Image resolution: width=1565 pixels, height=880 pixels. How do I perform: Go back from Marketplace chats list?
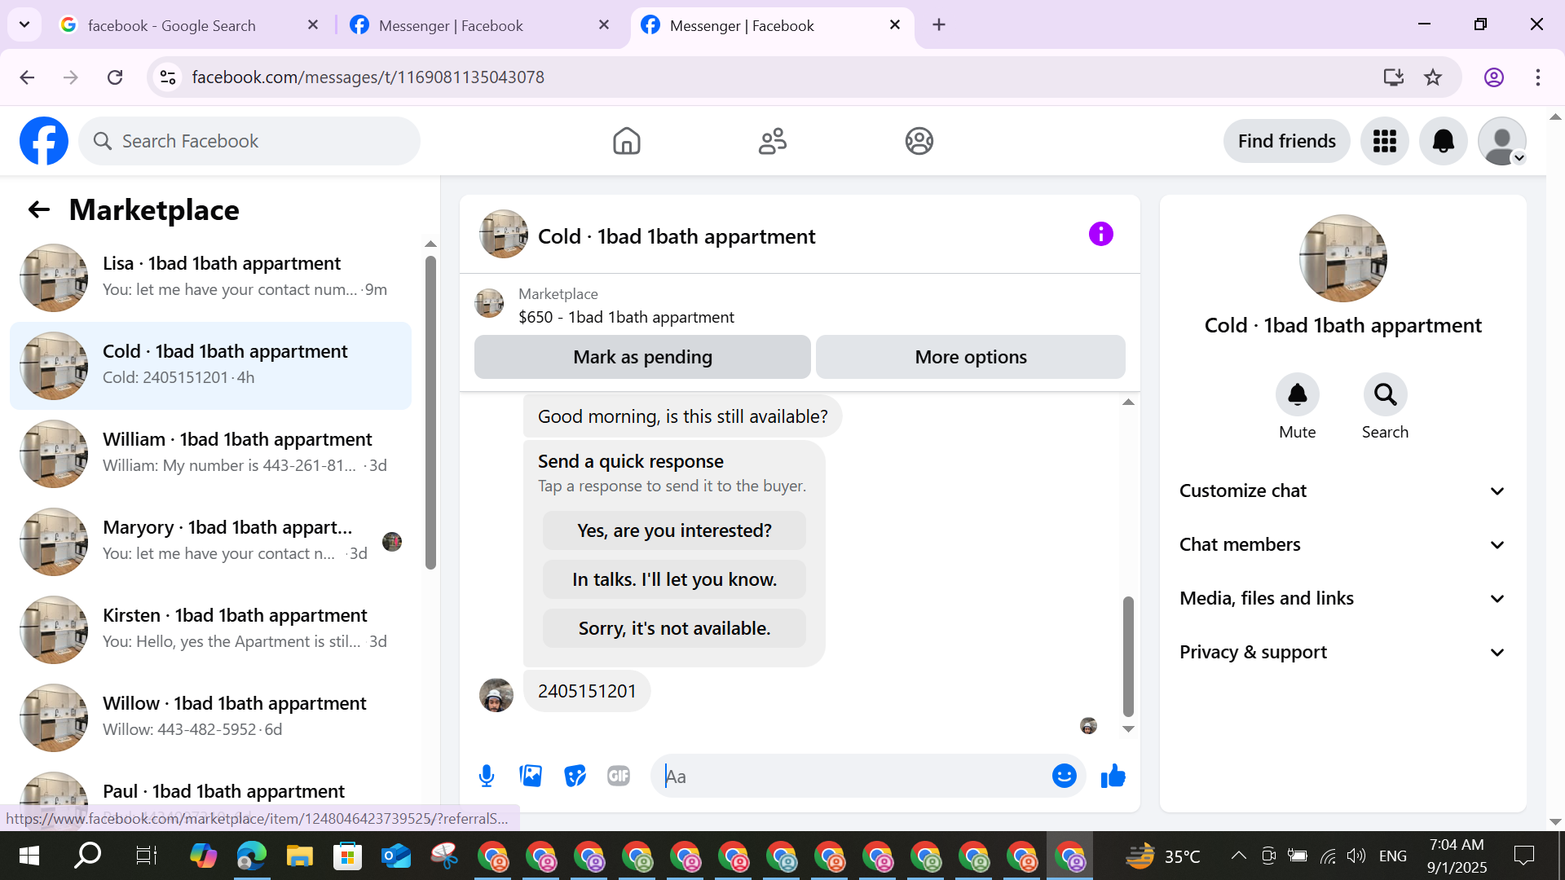38,210
